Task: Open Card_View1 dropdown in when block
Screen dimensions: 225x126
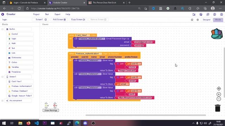Action: (83, 35)
